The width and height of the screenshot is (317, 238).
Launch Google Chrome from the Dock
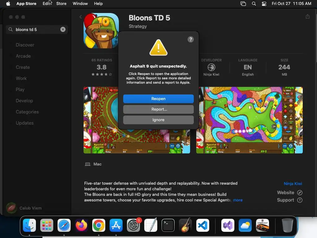pos(99,225)
